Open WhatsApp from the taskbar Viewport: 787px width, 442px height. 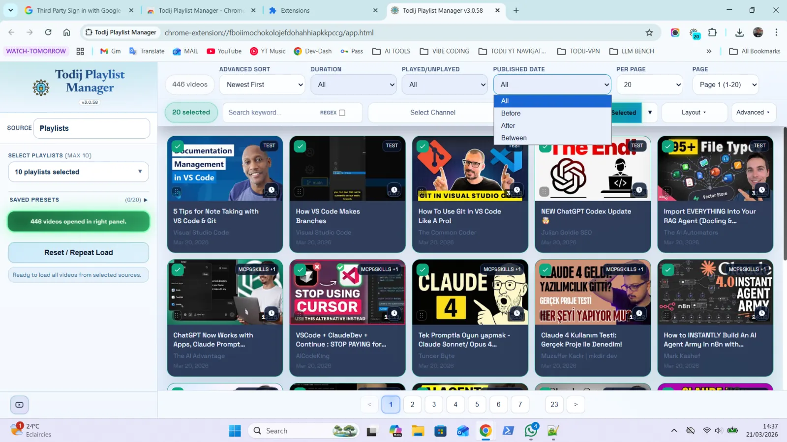pyautogui.click(x=531, y=431)
